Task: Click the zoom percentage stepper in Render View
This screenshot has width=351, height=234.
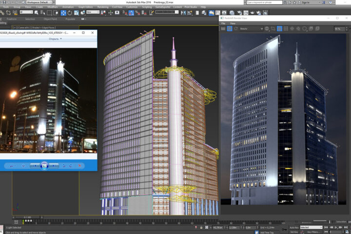Action: click(347, 29)
